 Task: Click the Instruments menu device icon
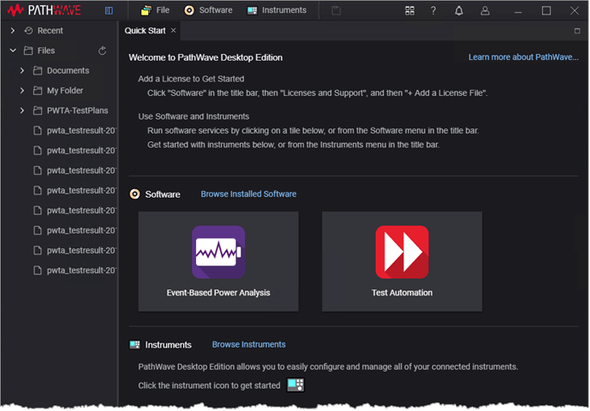tap(252, 10)
